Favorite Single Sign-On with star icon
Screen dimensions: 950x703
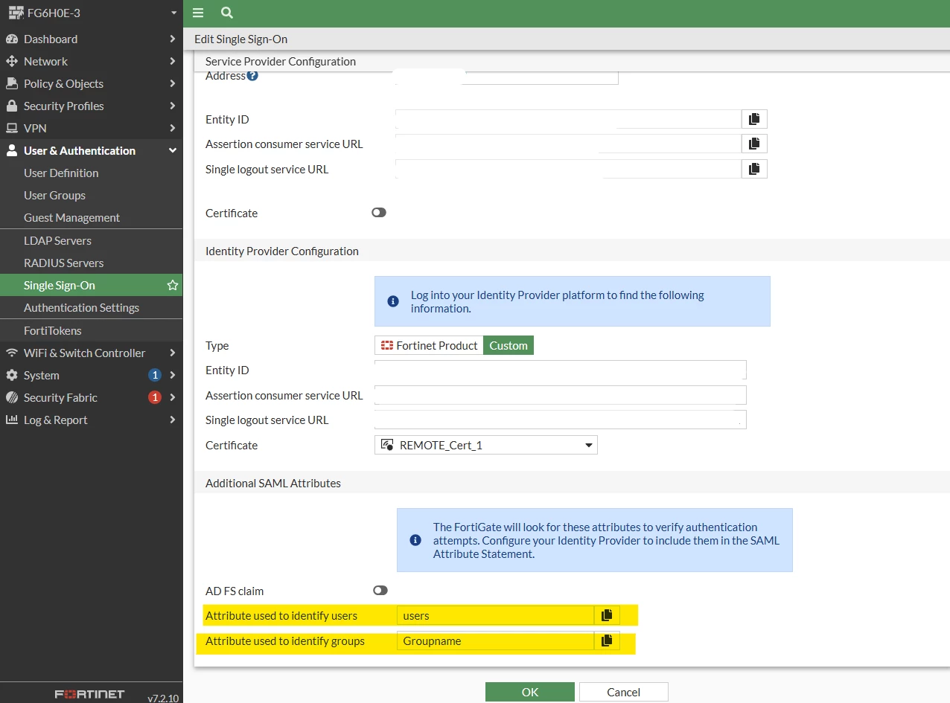172,285
